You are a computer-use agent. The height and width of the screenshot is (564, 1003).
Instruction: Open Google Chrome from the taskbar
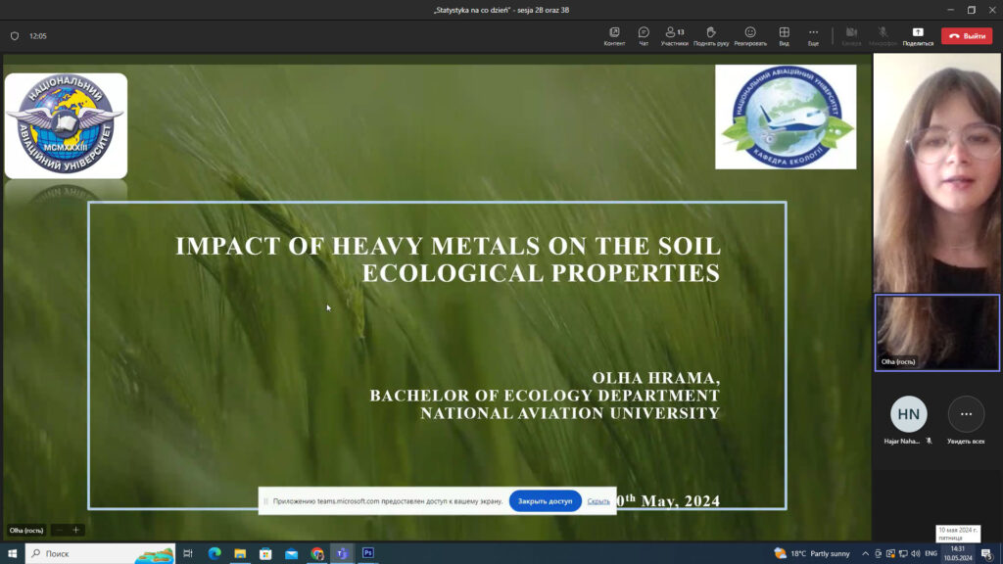(x=316, y=553)
